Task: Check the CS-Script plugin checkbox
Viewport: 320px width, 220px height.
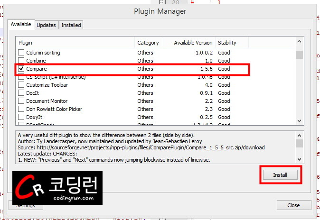Action: click(x=21, y=77)
